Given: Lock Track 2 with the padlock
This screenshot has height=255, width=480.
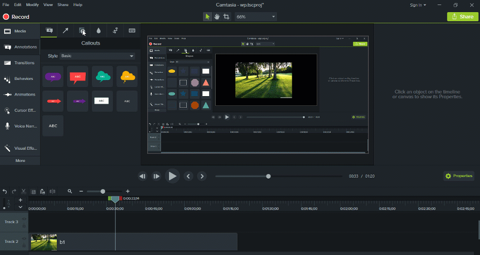Looking at the screenshot, I should [x=24, y=245].
